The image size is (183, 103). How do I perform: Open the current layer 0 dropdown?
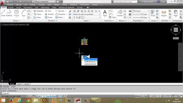pyautogui.click(x=87, y=17)
